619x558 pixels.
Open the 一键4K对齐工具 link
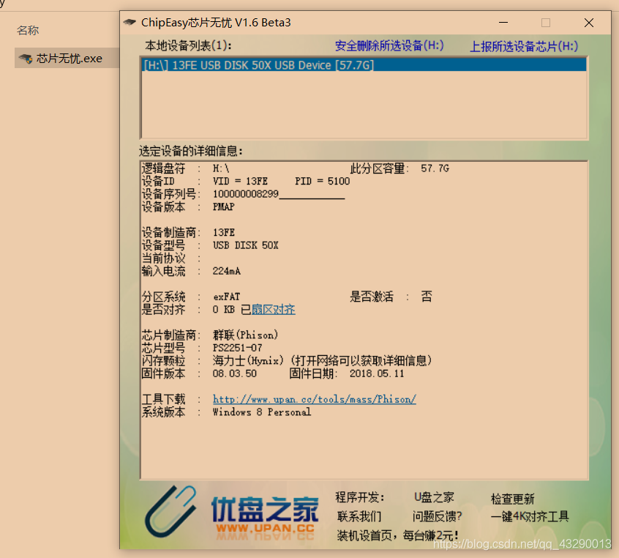[530, 516]
